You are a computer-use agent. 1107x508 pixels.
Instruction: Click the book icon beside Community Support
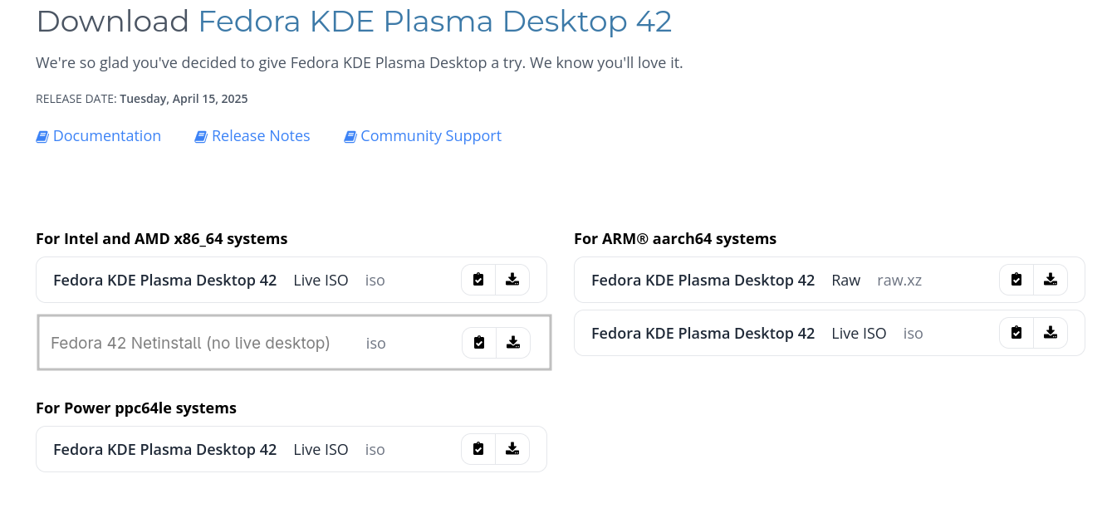tap(350, 137)
